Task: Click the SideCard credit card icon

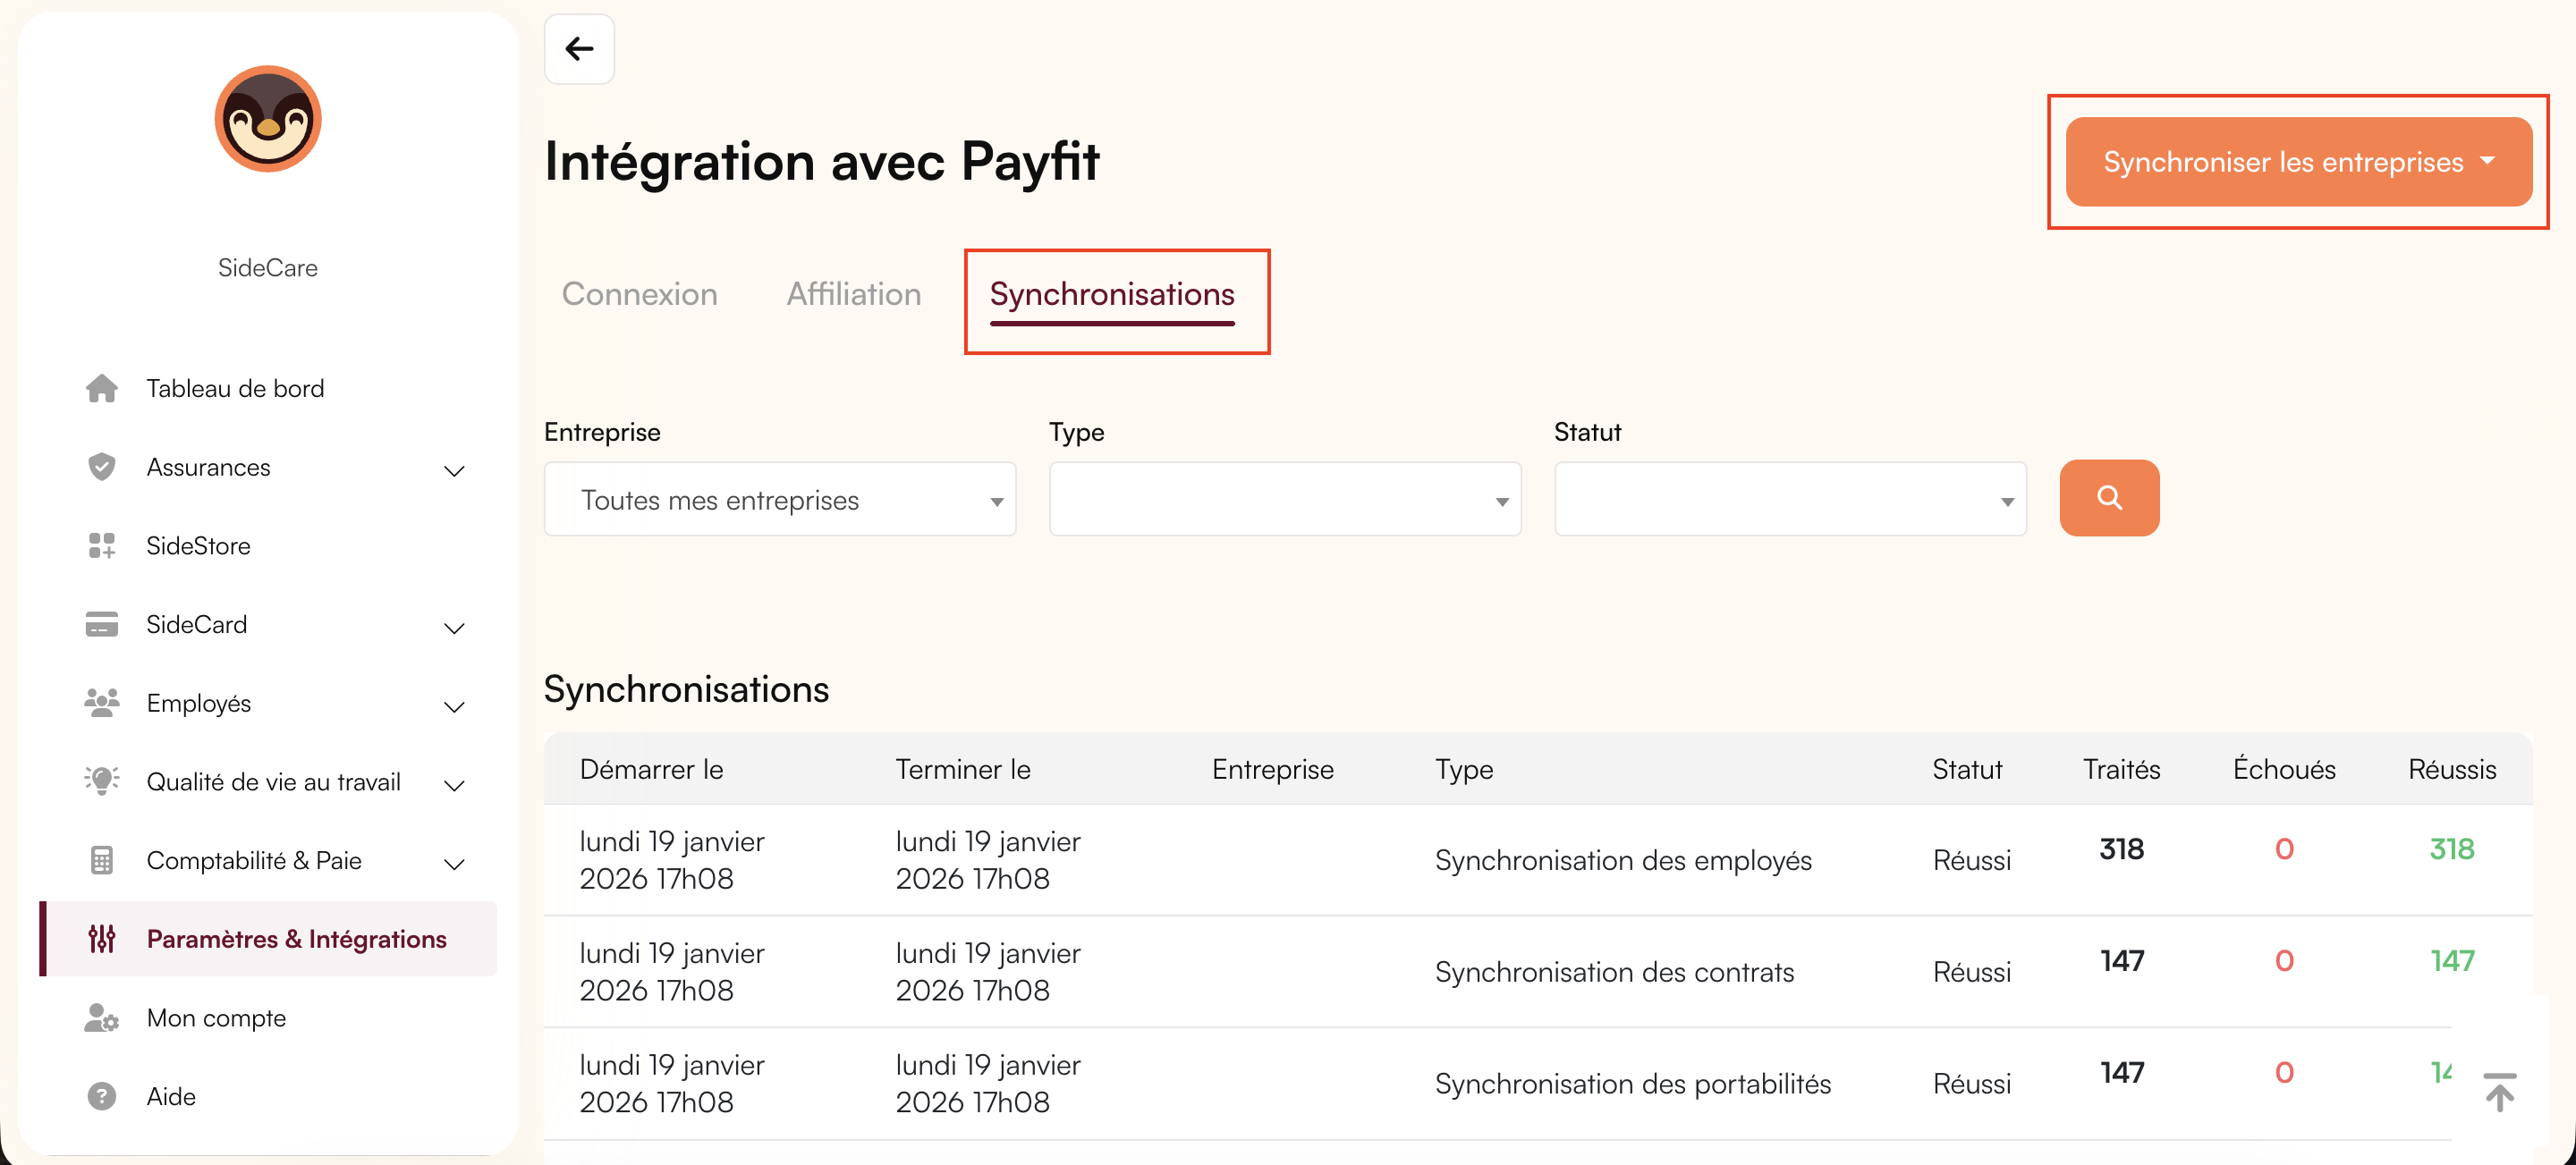Action: pyautogui.click(x=101, y=624)
